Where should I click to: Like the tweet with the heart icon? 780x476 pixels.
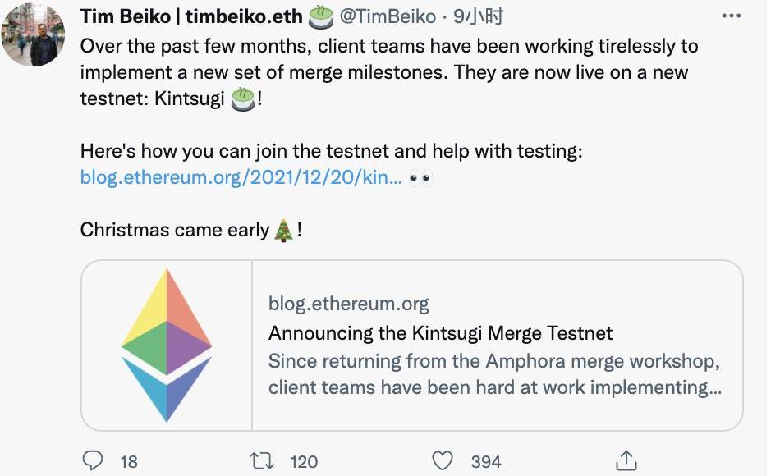(443, 461)
